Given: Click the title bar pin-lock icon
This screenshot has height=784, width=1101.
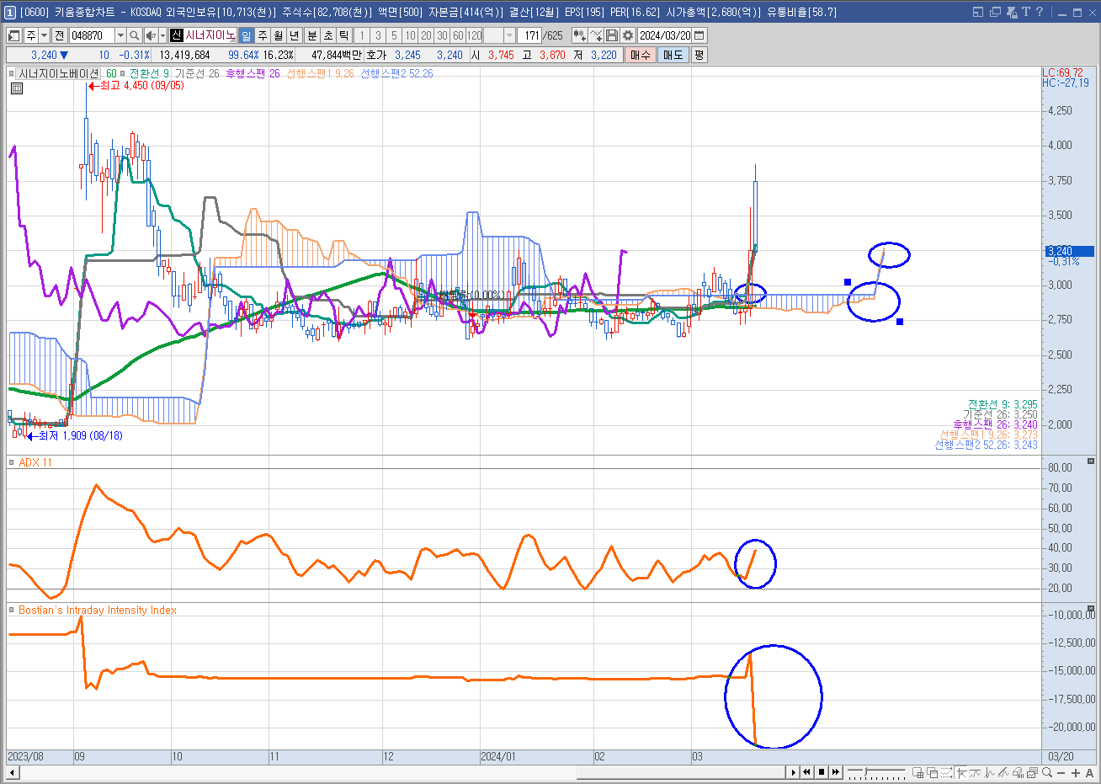Looking at the screenshot, I should 1012,12.
